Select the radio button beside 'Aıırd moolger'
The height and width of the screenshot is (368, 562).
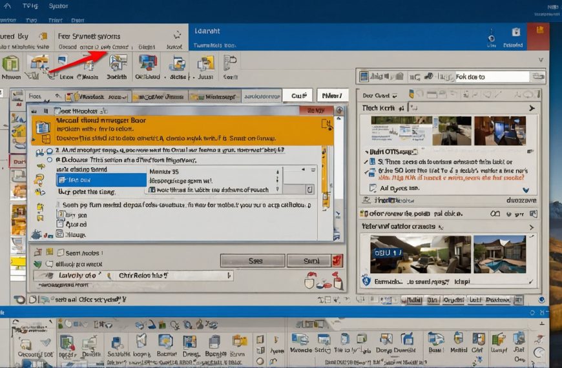50,151
